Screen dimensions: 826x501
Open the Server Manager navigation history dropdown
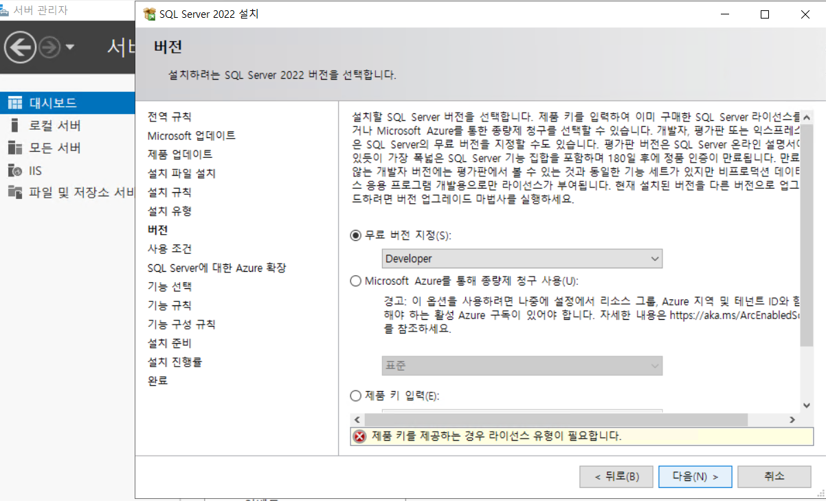tap(70, 48)
